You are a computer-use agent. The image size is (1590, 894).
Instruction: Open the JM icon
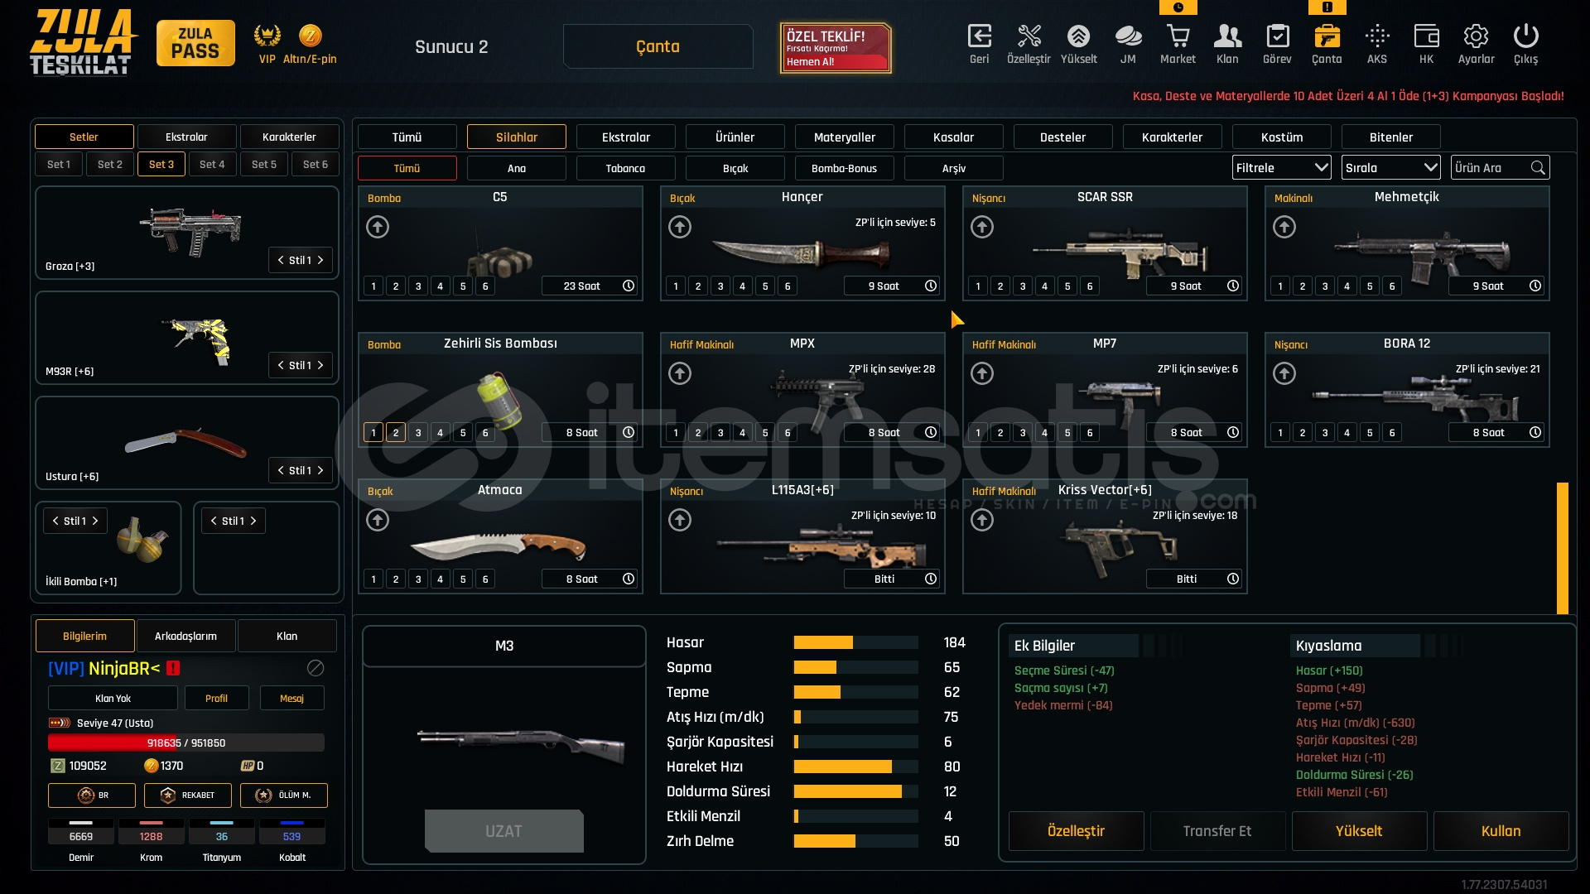point(1128,36)
